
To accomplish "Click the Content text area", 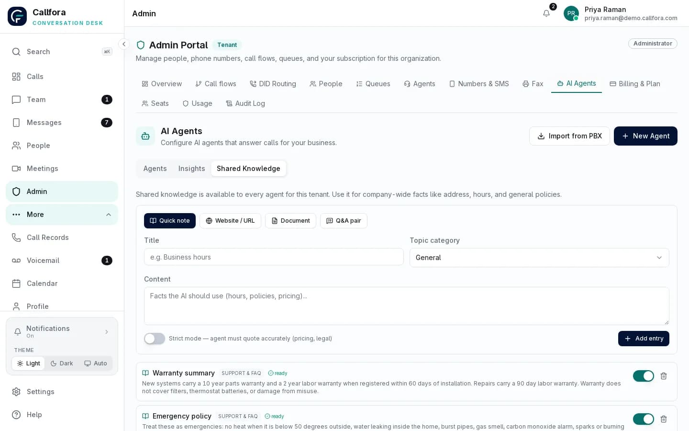I will pos(407,306).
